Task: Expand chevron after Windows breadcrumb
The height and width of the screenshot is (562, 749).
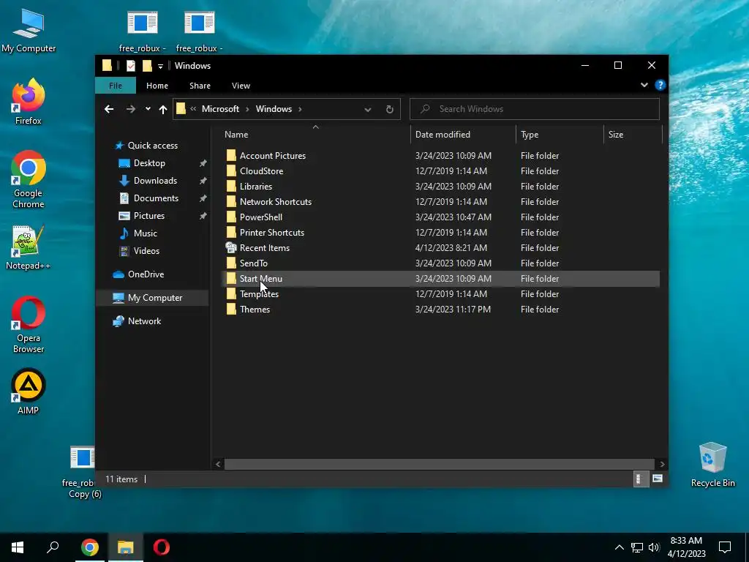Action: click(x=300, y=110)
